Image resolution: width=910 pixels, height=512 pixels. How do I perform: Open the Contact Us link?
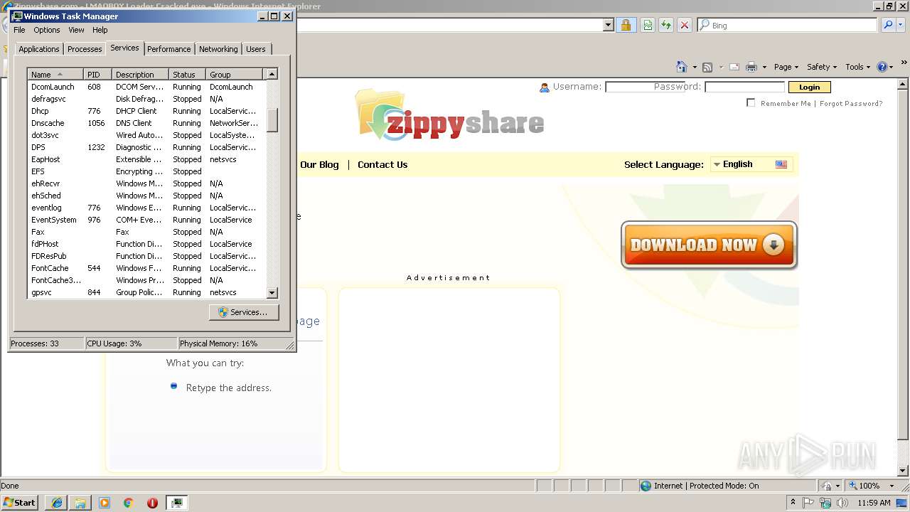coord(382,164)
